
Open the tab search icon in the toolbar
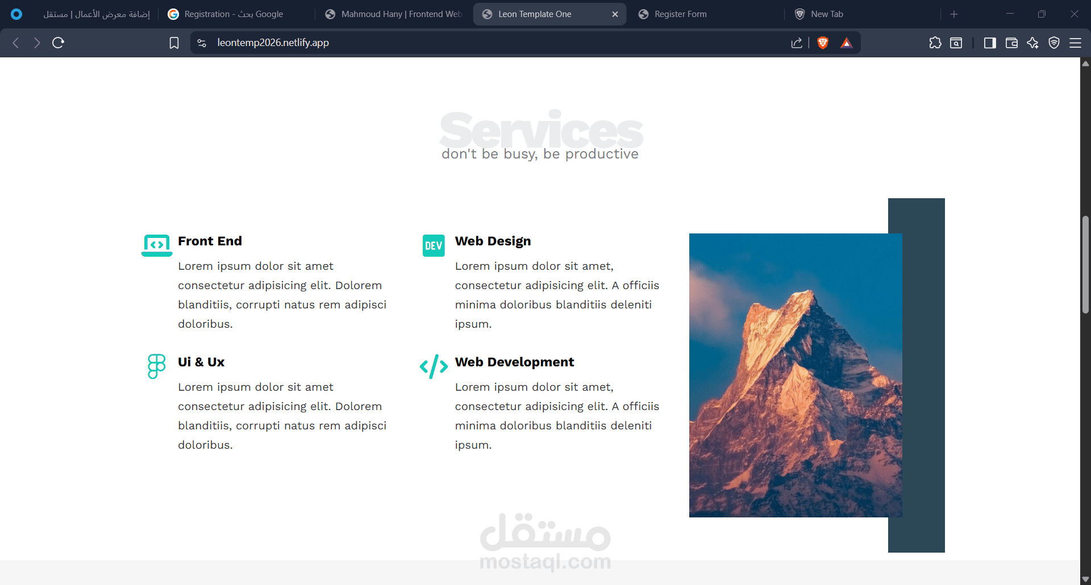point(956,43)
